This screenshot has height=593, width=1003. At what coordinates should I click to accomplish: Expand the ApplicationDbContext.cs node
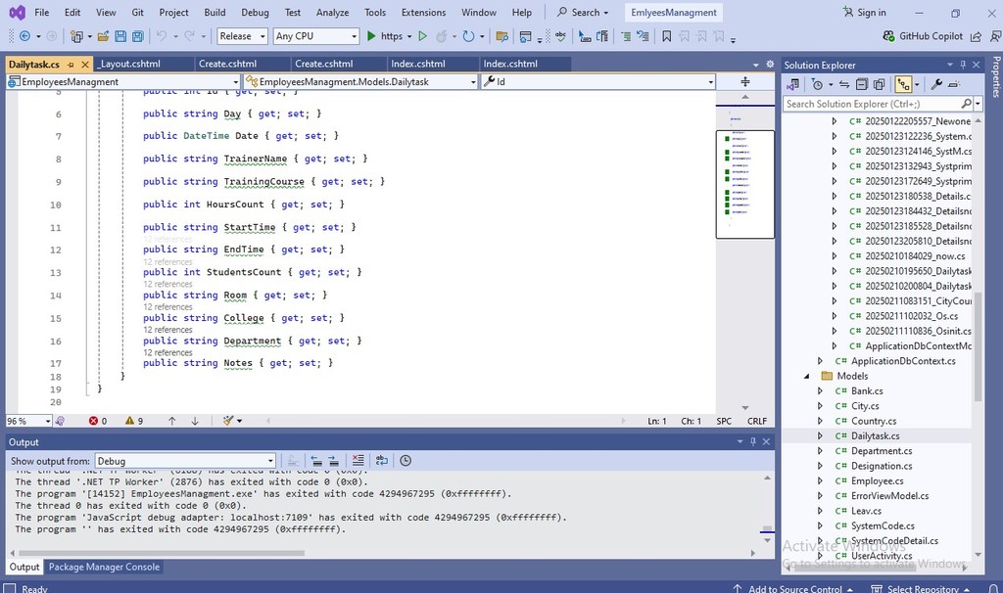click(x=821, y=361)
